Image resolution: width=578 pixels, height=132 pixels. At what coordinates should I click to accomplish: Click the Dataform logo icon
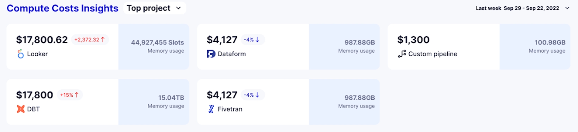(x=211, y=54)
